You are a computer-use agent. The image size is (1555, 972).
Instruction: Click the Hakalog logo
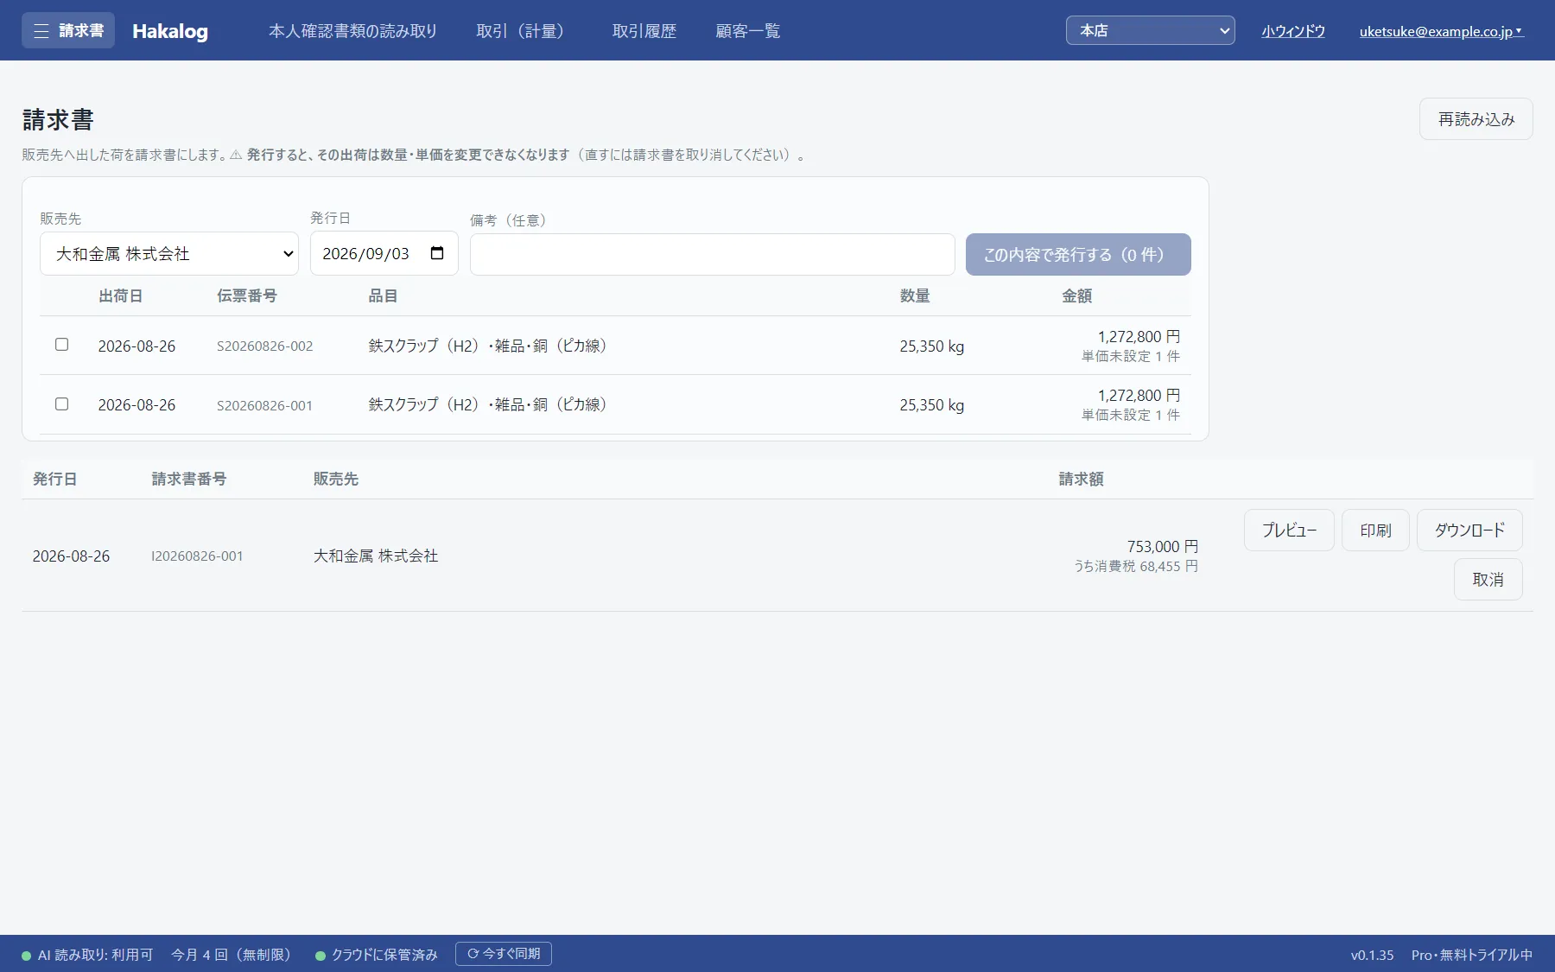(170, 31)
